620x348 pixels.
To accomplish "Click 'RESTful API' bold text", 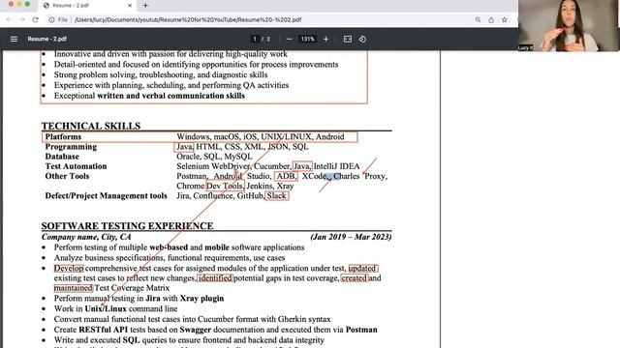I will point(104,330).
